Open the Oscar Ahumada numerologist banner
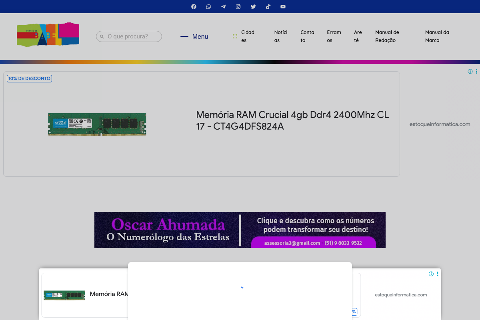This screenshot has height=320, width=480. click(x=240, y=230)
